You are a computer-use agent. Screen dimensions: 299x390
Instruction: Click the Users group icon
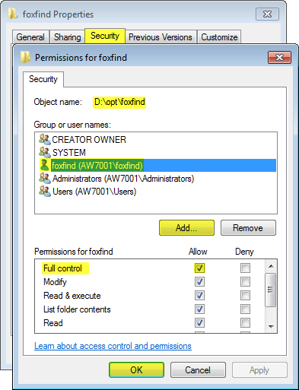45,191
